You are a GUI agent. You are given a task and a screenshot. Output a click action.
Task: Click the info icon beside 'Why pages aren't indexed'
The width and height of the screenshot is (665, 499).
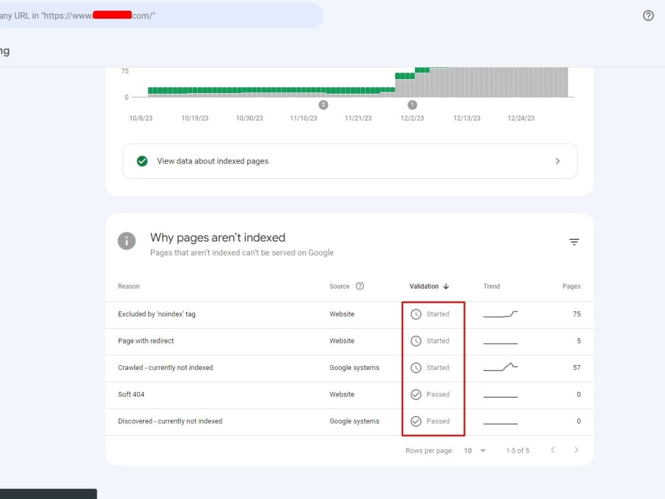tap(126, 241)
